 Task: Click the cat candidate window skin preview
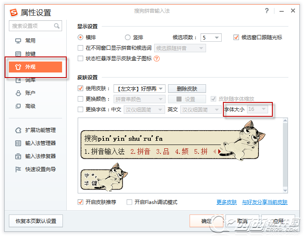[173, 141]
